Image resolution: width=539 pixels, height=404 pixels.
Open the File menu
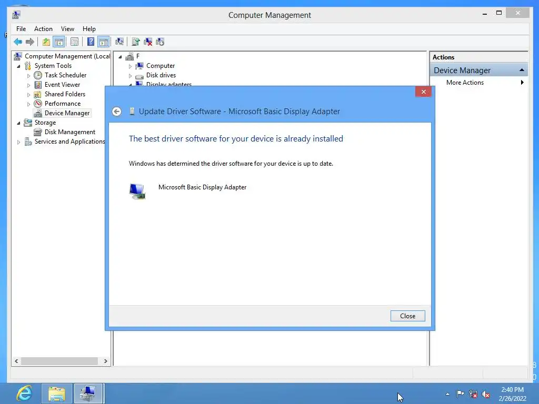click(x=21, y=29)
